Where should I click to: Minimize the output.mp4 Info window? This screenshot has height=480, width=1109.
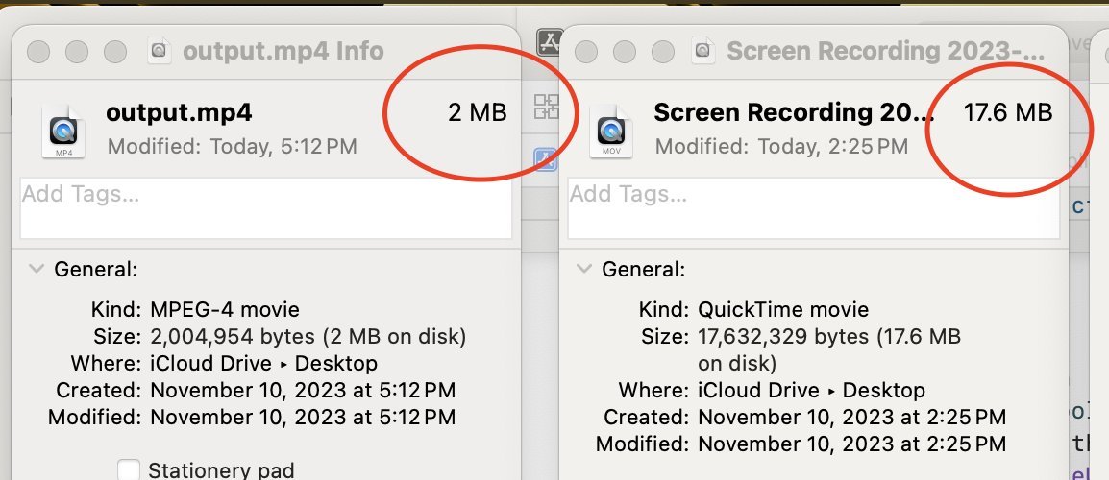coord(76,52)
